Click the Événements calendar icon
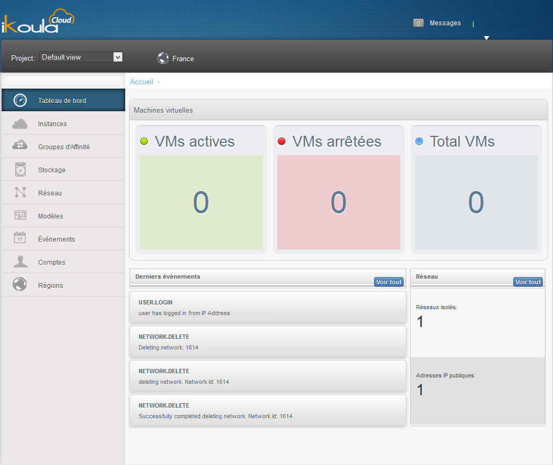 tap(20, 239)
